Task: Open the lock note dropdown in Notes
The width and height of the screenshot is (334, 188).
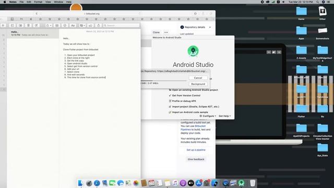Action: [x=49, y=26]
